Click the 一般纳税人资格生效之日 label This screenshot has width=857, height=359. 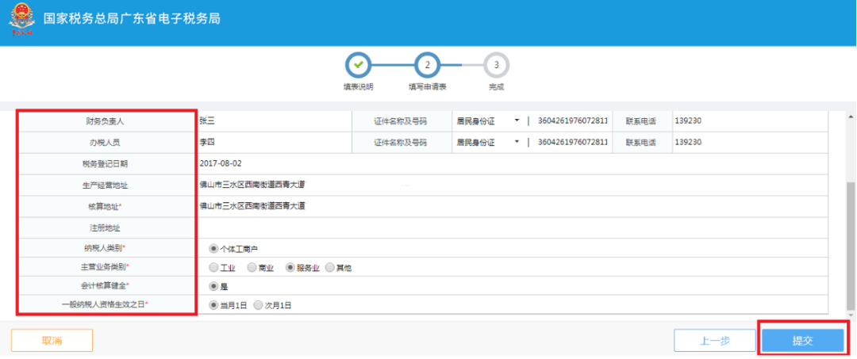[105, 304]
